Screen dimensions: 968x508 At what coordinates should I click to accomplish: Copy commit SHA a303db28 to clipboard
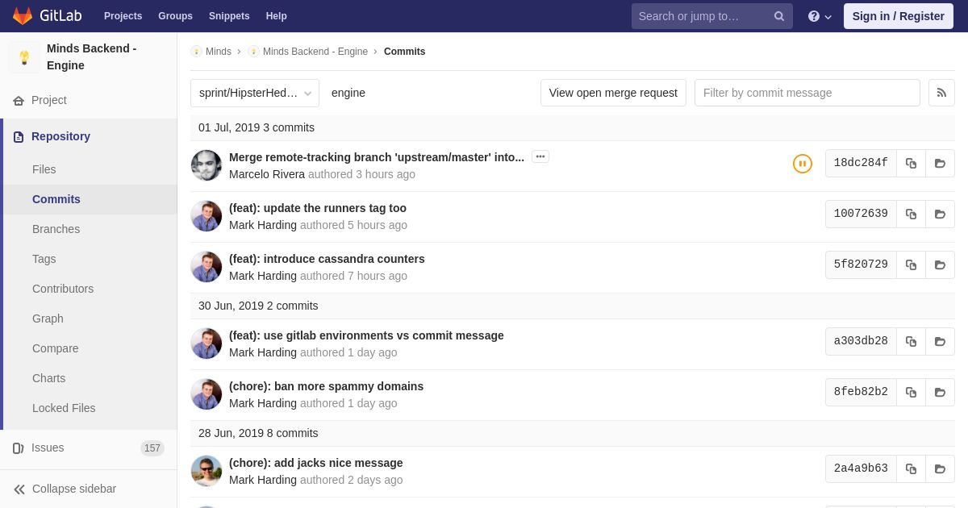pos(911,341)
